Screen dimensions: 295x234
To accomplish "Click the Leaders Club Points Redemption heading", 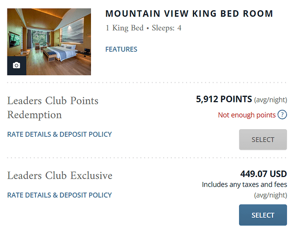I will click(53, 108).
